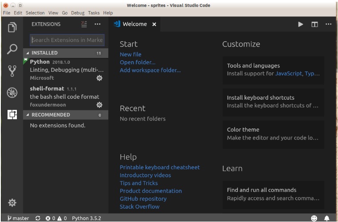Click the truncated Typ... link under Tools and languages

(312, 74)
